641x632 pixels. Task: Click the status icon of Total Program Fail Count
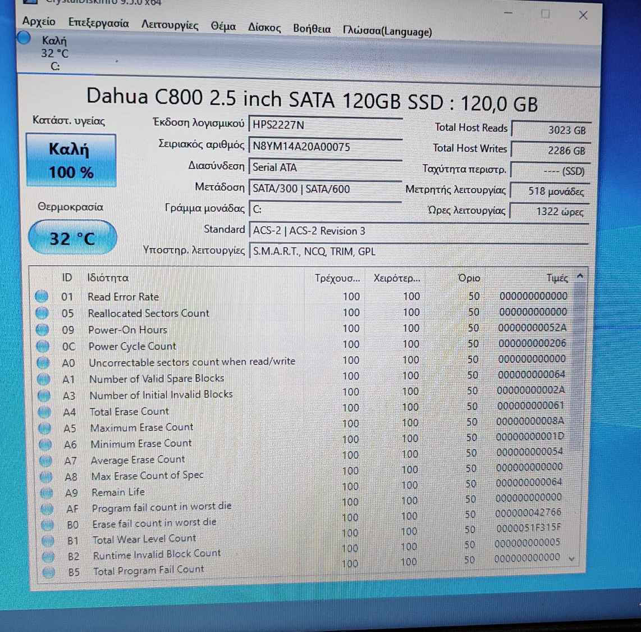(x=49, y=572)
